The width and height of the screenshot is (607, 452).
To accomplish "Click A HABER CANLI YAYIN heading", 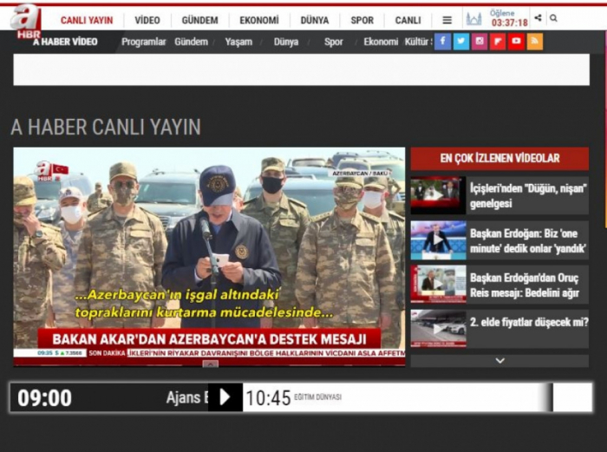I will [106, 127].
